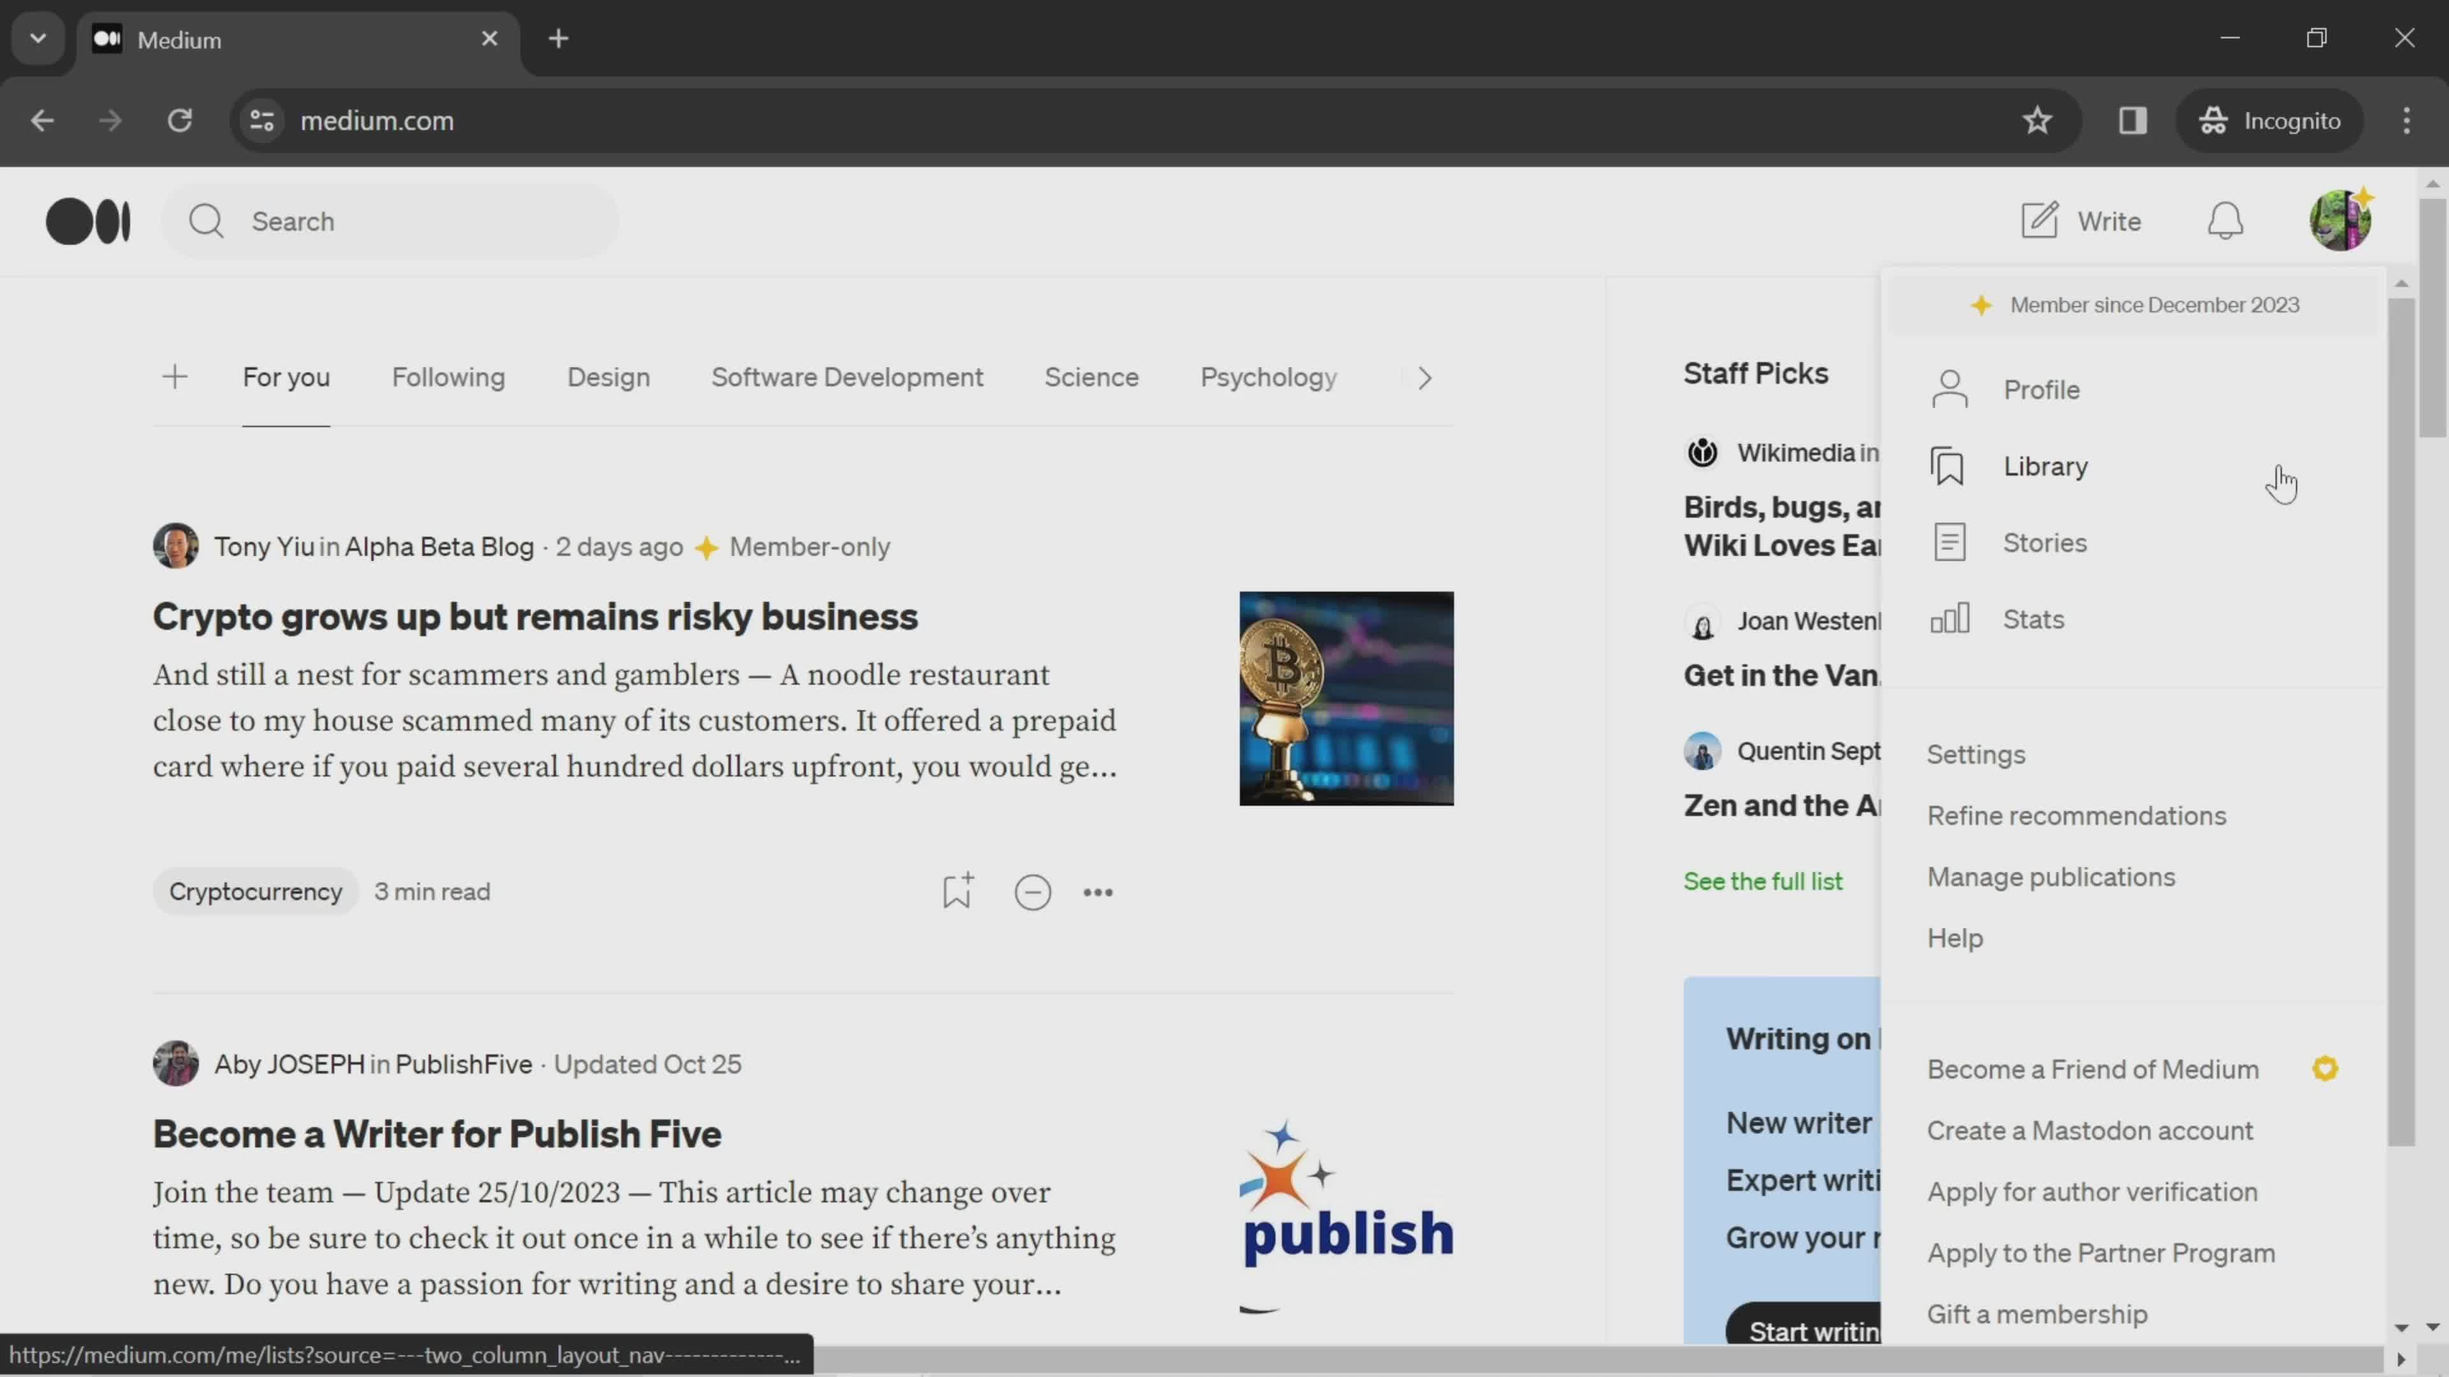Choose Manage publications
Screen dimensions: 2449x1377
pyautogui.click(x=2050, y=877)
